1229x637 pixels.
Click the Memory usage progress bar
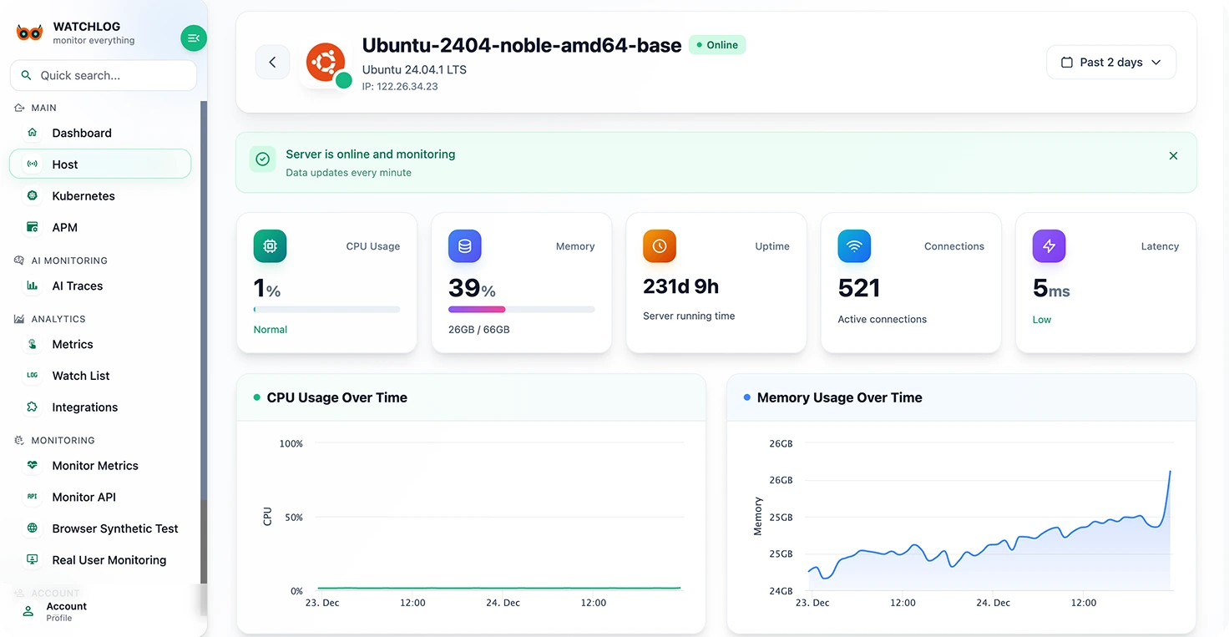[x=521, y=310]
